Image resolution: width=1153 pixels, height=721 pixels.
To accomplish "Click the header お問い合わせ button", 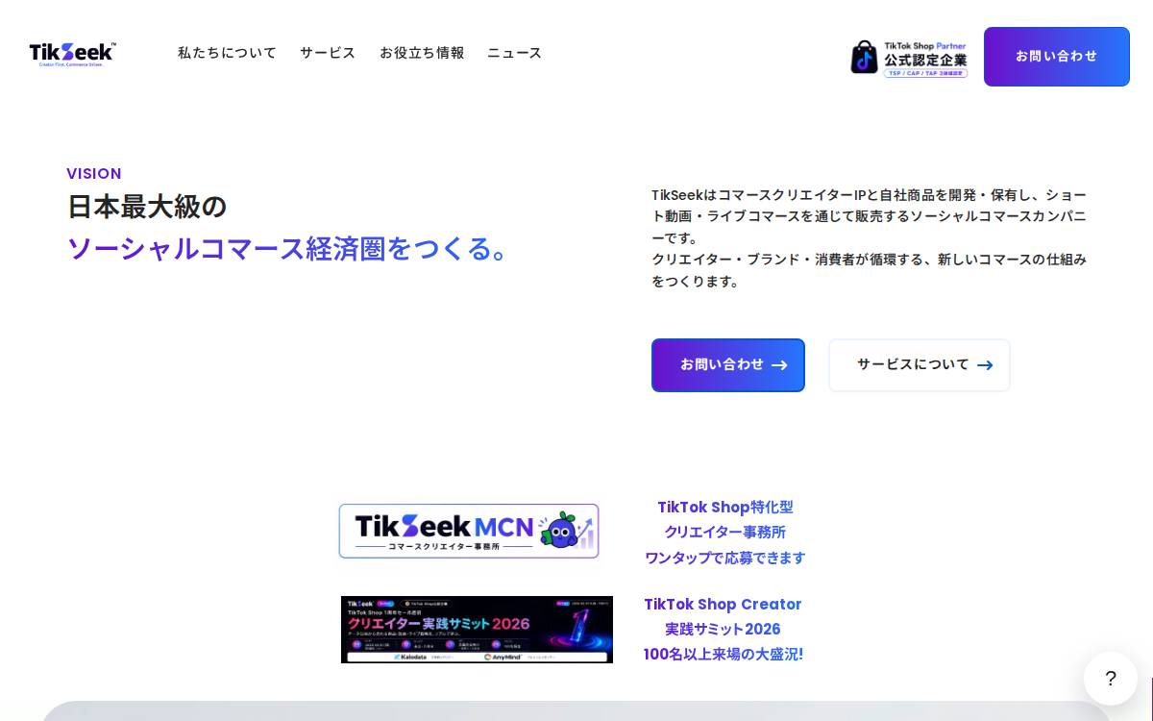I will (1057, 57).
